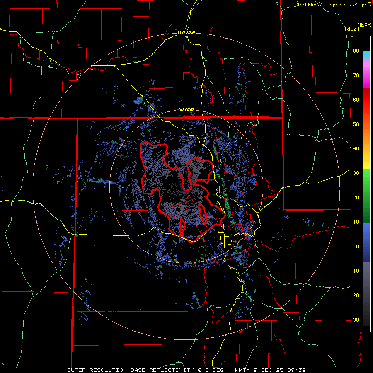The height and width of the screenshot is (373, 373).
Task: Select the 20 value on the dBZ scale
Action: tap(356, 198)
